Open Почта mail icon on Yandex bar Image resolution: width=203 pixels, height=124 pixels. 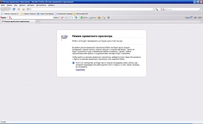tap(92, 18)
